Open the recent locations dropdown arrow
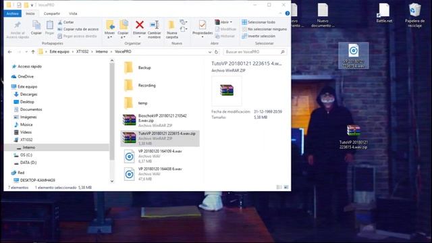 click(x=26, y=52)
